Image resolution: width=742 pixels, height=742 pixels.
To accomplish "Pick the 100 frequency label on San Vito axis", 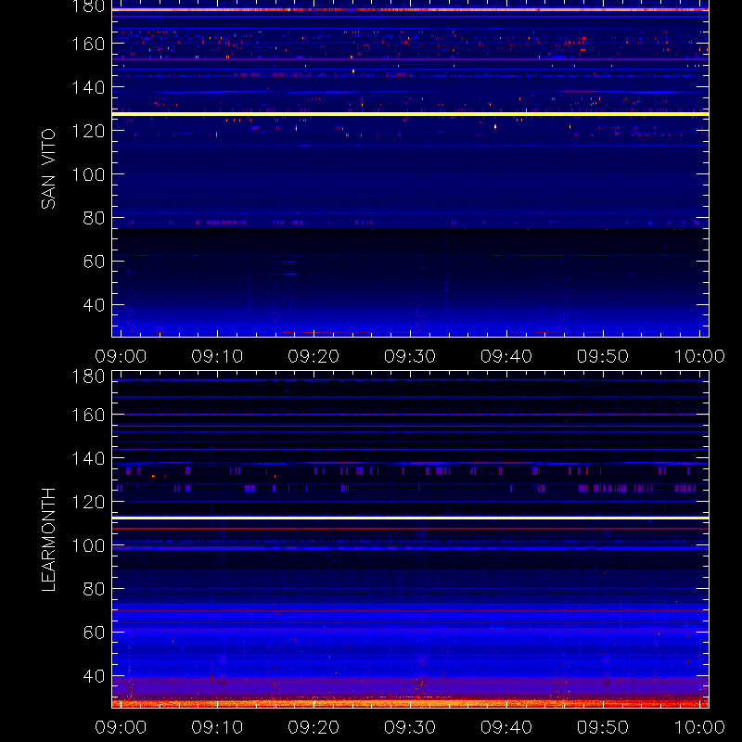I will [88, 174].
